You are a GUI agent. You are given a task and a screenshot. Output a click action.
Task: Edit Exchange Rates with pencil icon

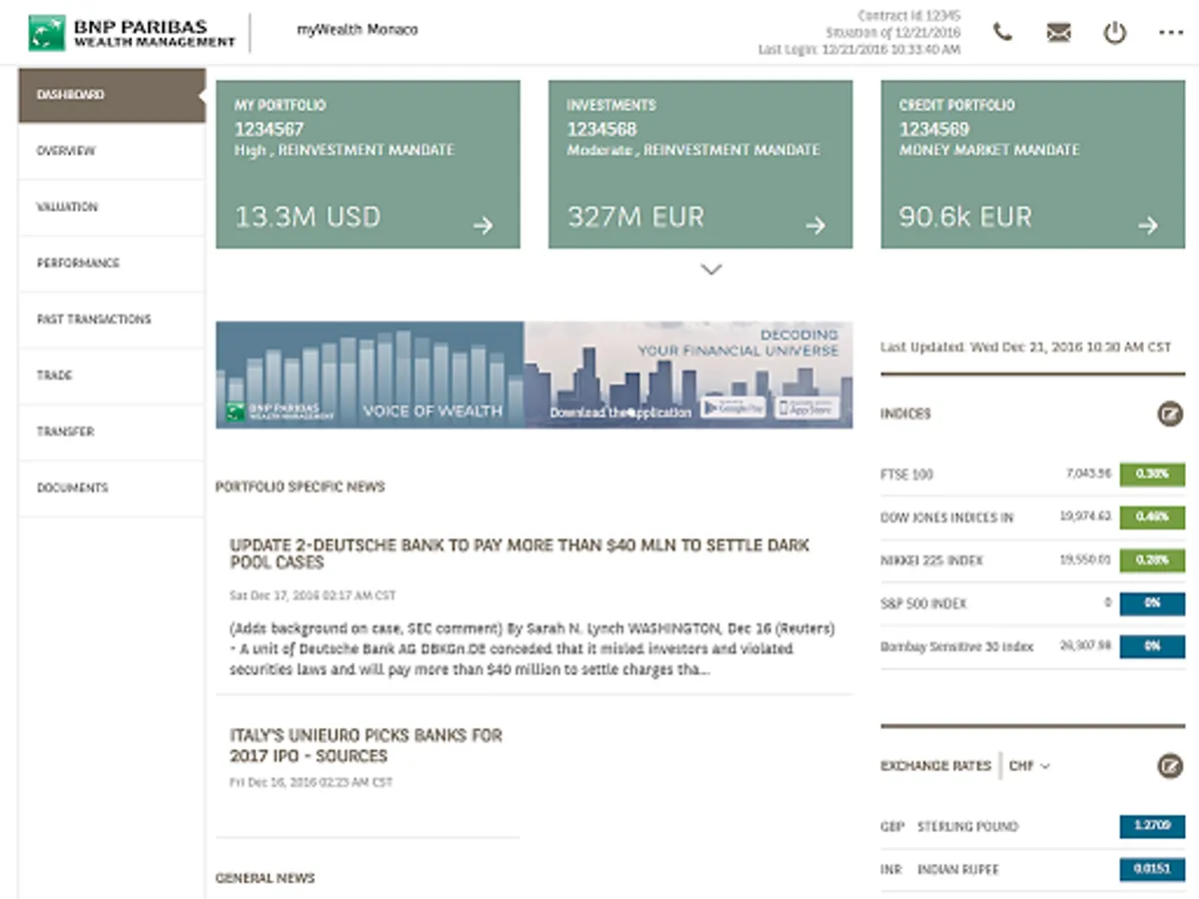point(1170,766)
